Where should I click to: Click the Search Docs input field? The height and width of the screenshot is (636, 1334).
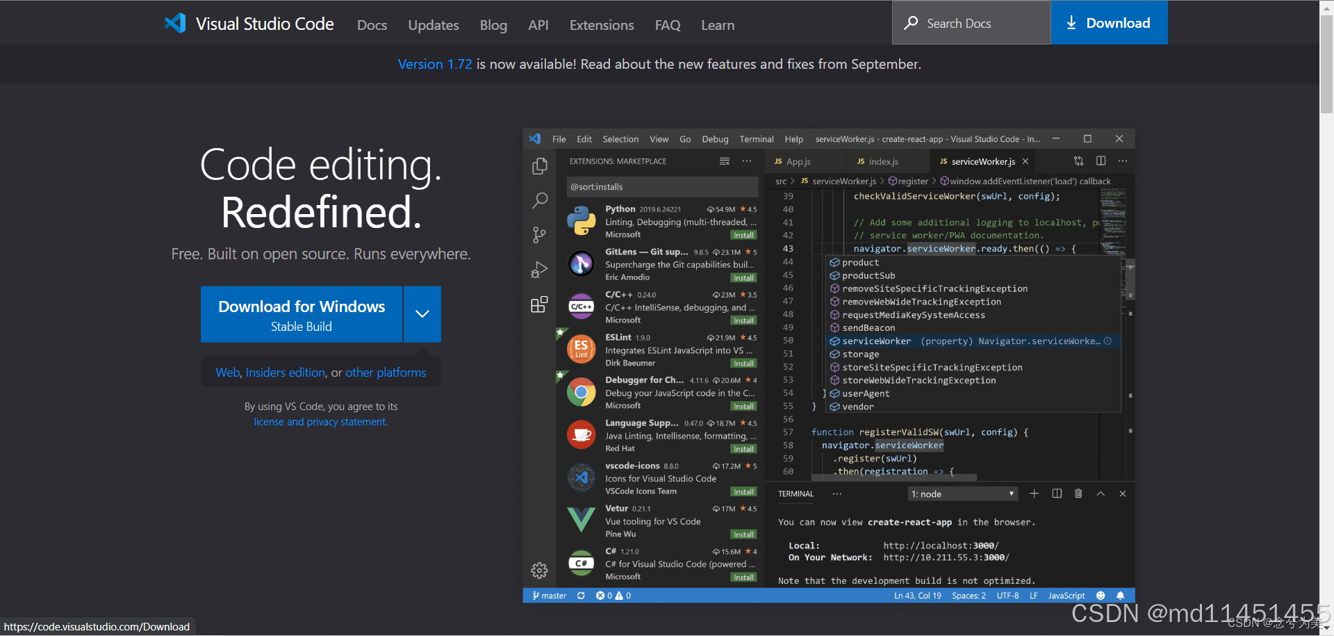point(971,23)
